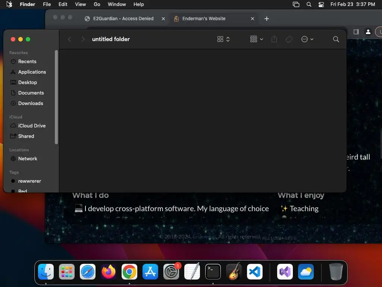The image size is (382, 287).
Task: Open the File menu
Action: pos(47,4)
